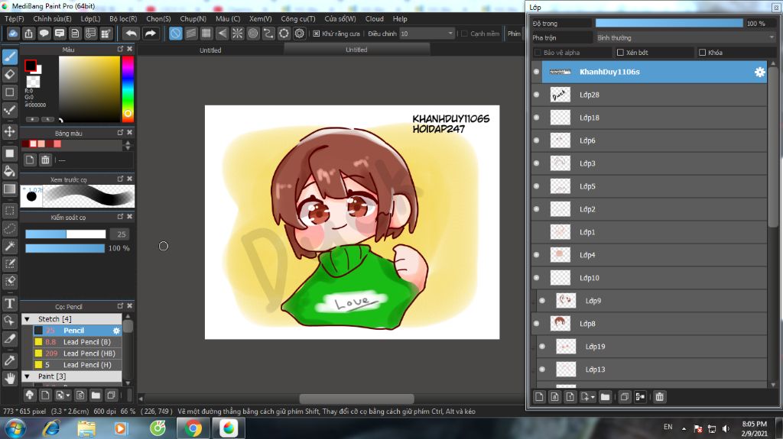Delete layer with trash icon

pos(659,396)
